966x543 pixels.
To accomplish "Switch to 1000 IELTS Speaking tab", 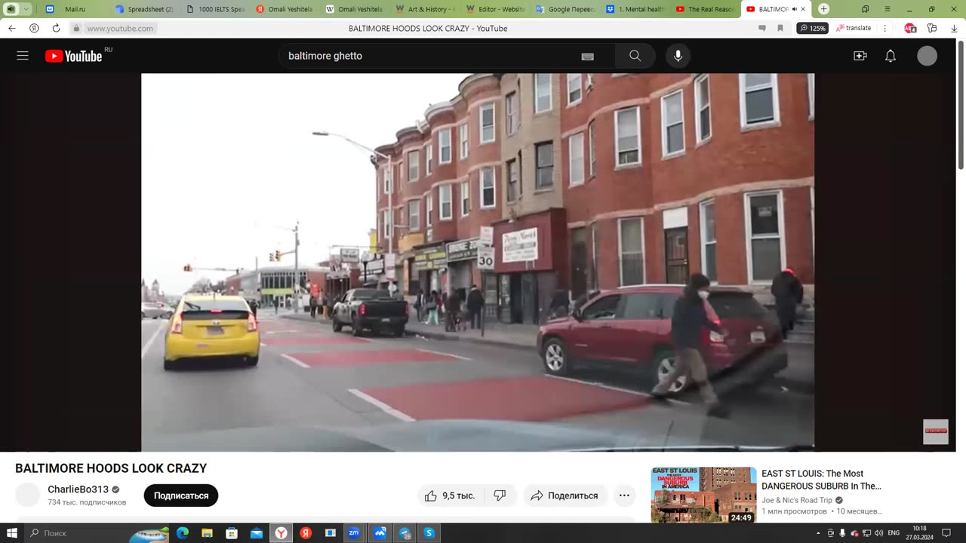I will pos(215,9).
